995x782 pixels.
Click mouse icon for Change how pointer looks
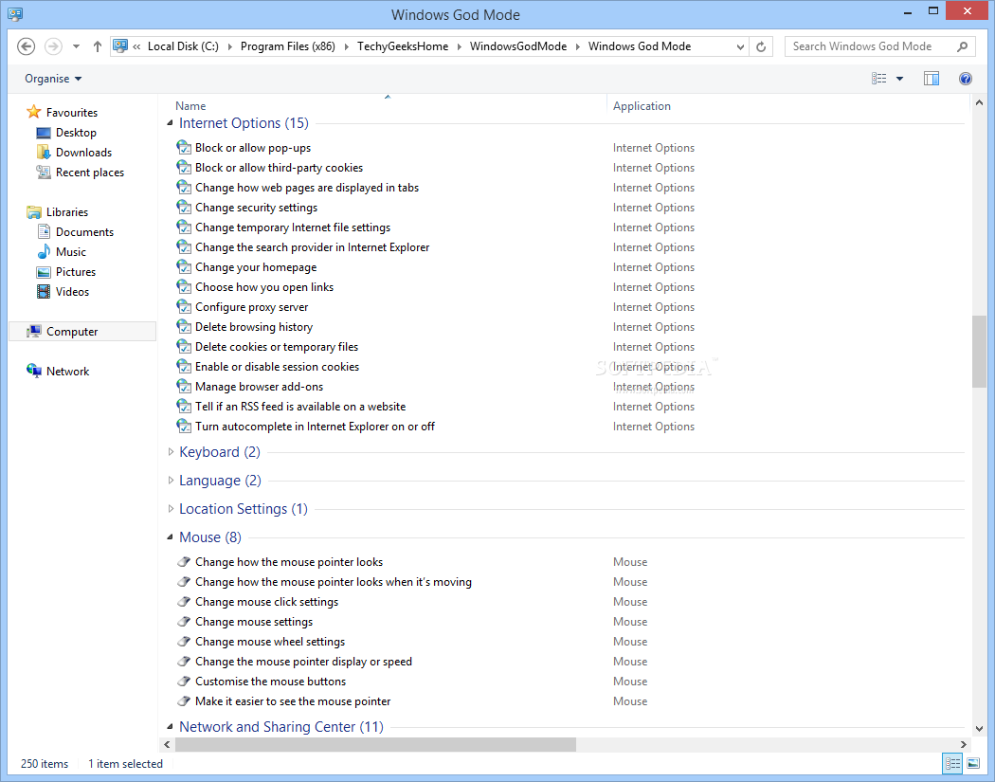click(184, 562)
